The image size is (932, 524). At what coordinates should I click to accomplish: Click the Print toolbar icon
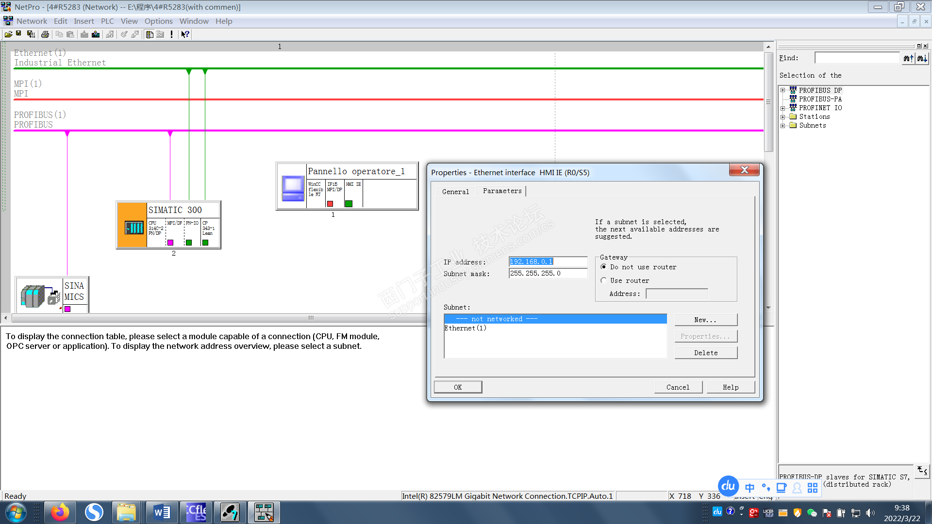coord(45,34)
